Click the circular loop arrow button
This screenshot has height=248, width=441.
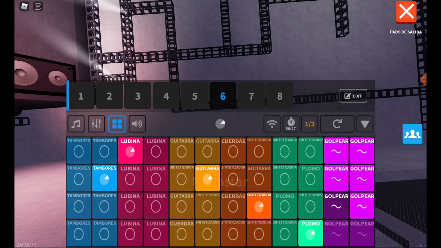pos(337,124)
